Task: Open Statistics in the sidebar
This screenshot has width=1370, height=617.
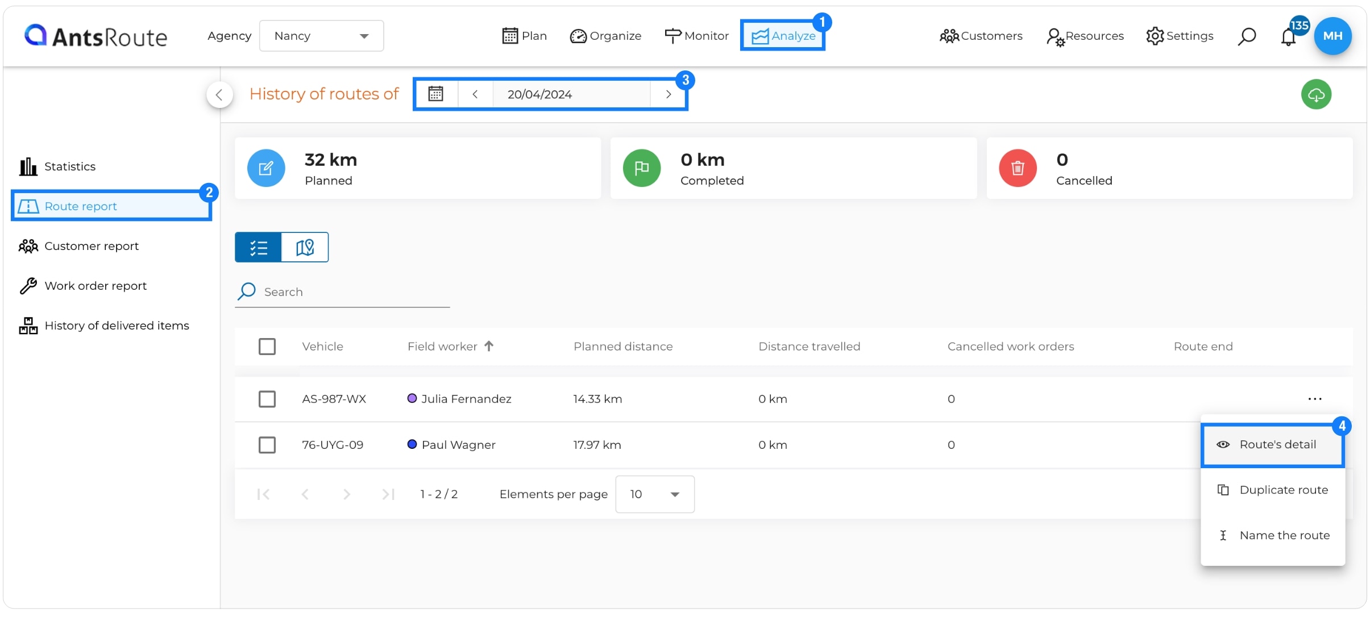Action: (57, 166)
